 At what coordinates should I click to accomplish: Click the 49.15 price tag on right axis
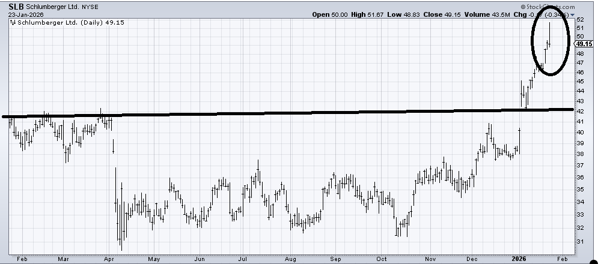tap(584, 44)
